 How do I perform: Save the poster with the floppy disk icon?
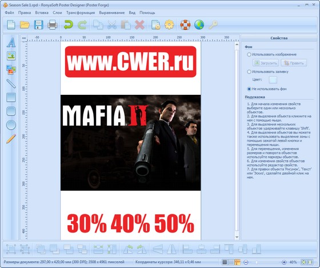point(39,25)
